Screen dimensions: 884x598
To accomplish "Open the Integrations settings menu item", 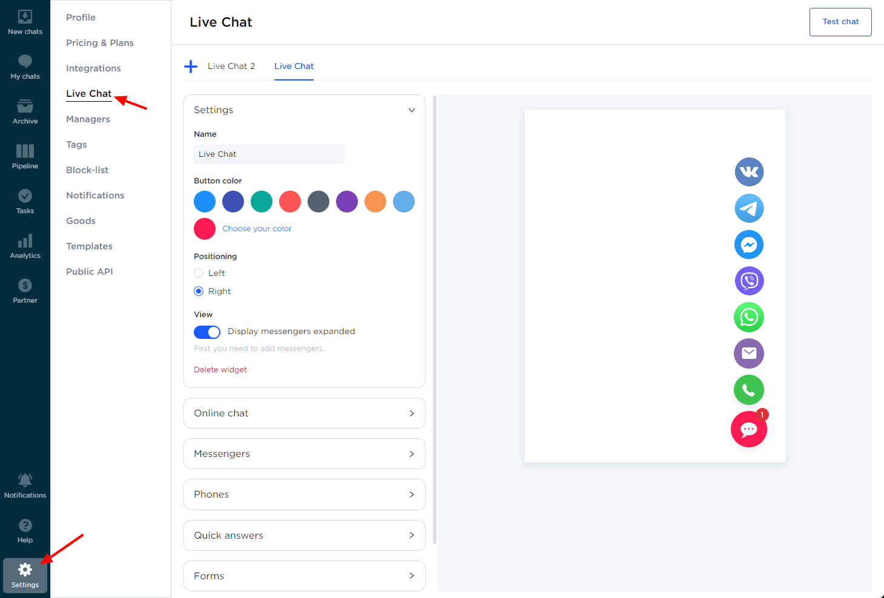I will tap(93, 68).
